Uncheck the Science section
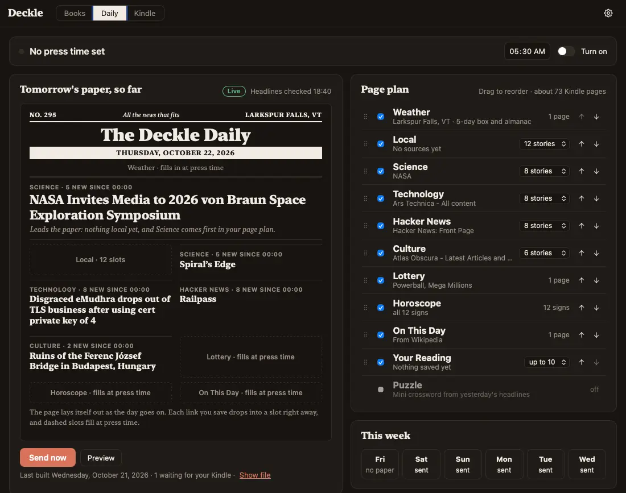 [381, 171]
